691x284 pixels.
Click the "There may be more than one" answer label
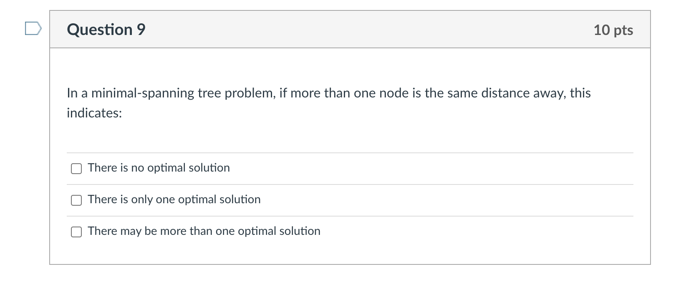(204, 231)
